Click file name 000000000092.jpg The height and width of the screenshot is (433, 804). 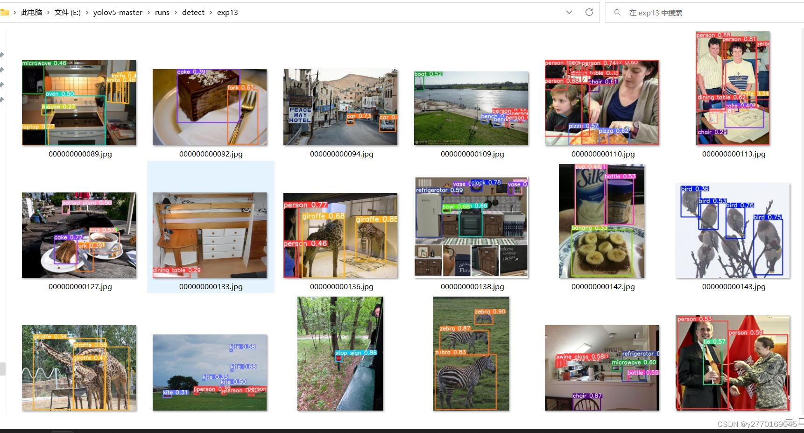(211, 154)
